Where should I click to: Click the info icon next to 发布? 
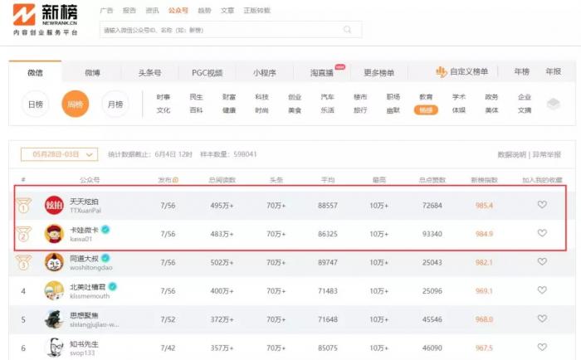175,179
